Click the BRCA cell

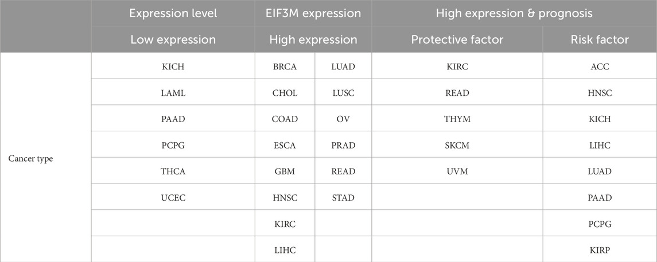coord(285,67)
